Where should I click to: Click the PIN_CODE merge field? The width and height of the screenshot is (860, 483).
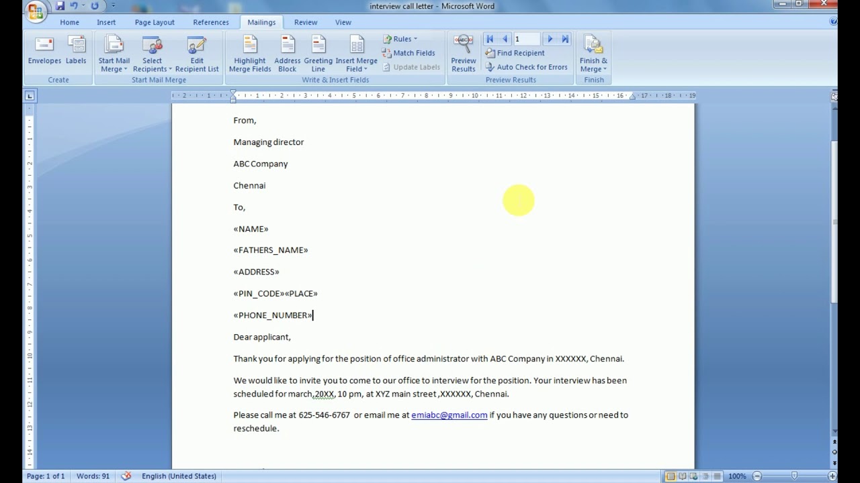pyautogui.click(x=259, y=293)
